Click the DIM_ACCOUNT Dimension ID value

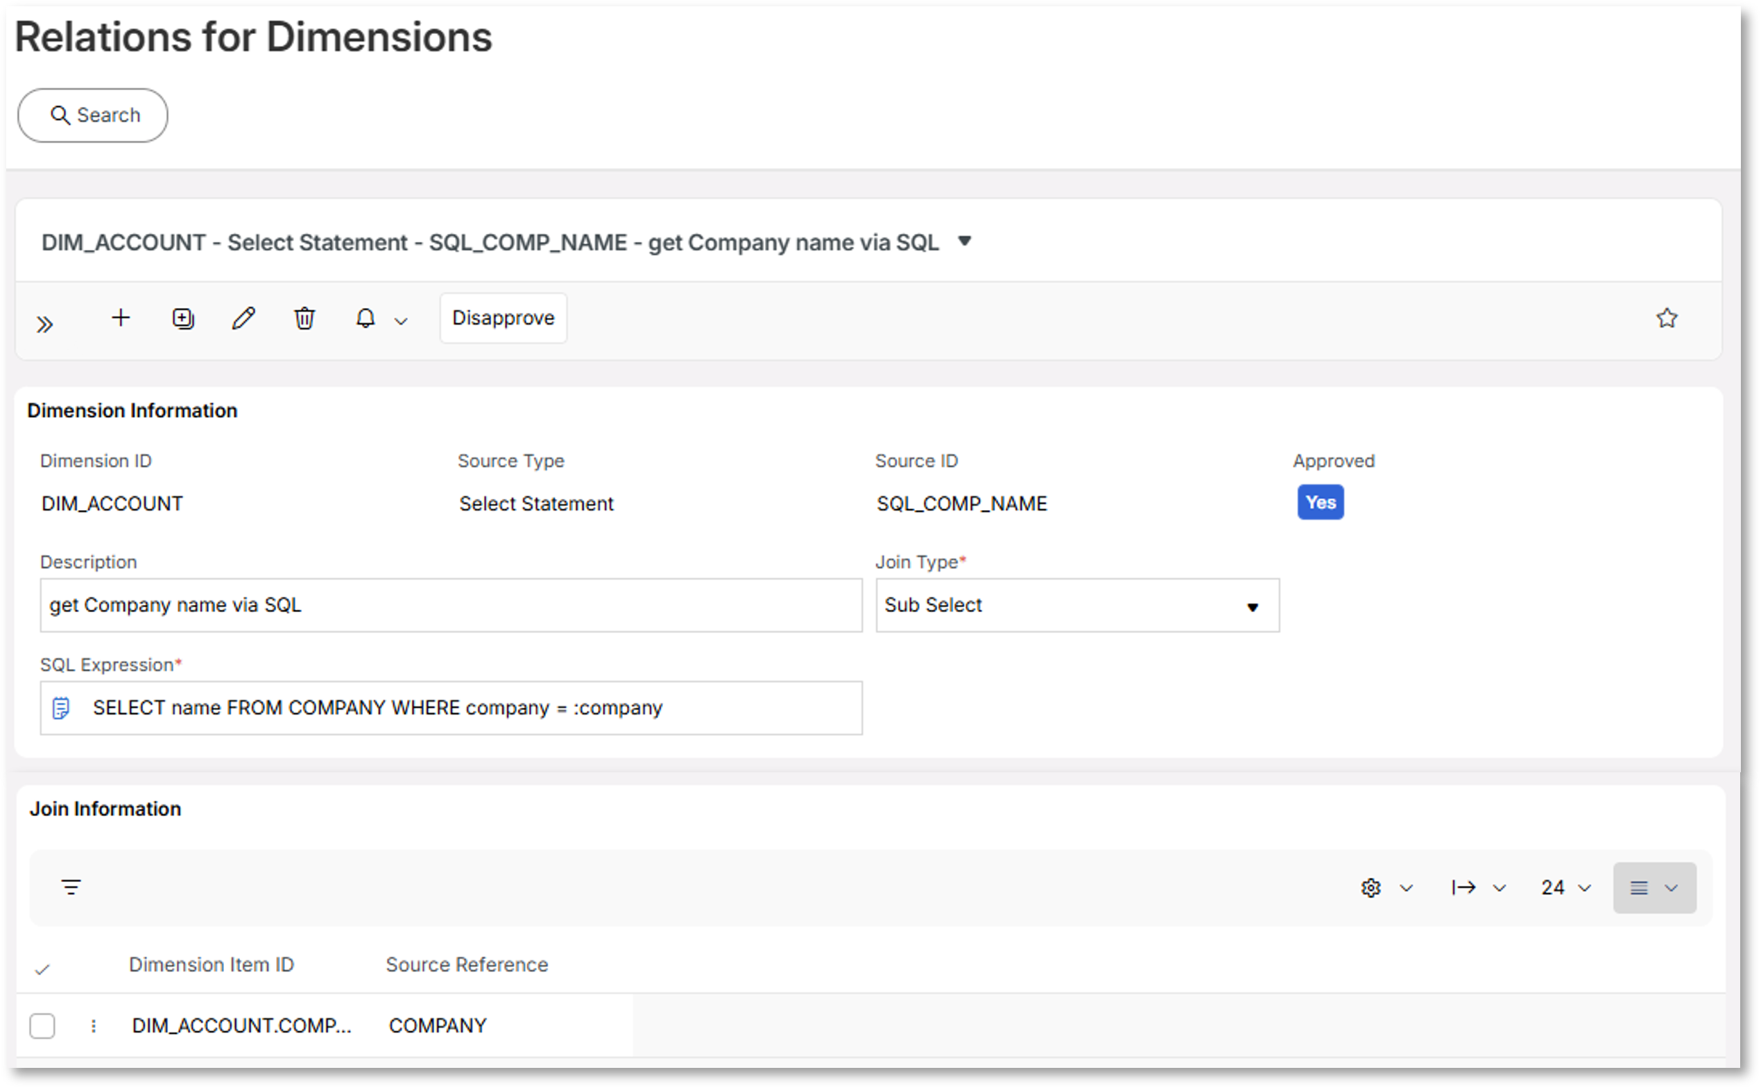112,504
